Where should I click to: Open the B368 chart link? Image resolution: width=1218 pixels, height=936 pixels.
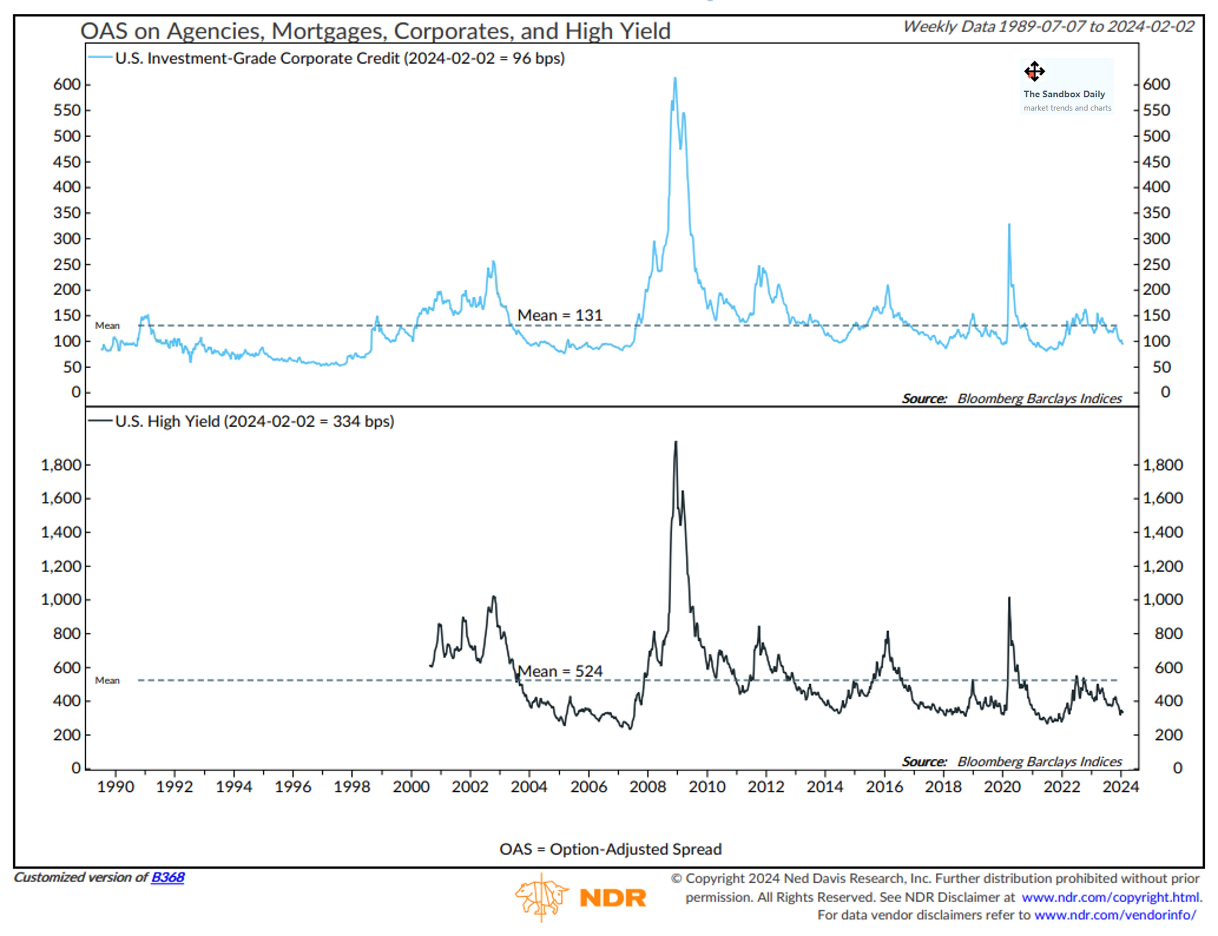(x=167, y=877)
